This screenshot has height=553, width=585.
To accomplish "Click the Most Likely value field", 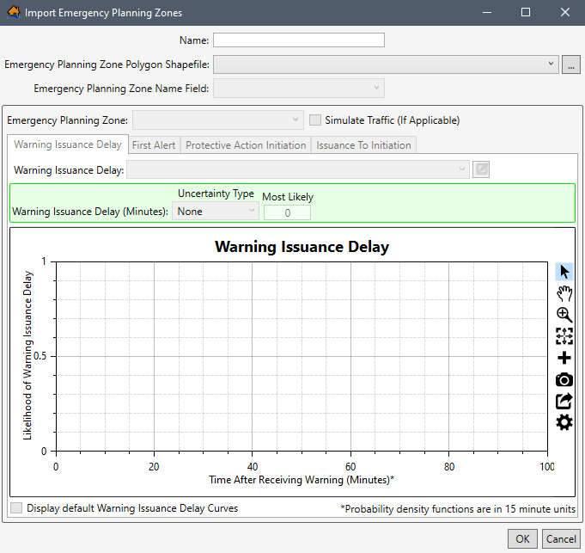I will coord(287,212).
